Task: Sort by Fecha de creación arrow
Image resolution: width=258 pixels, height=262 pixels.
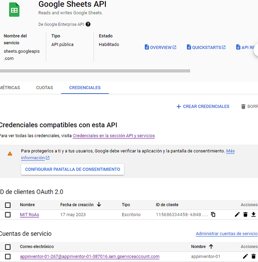Action: (x=99, y=205)
